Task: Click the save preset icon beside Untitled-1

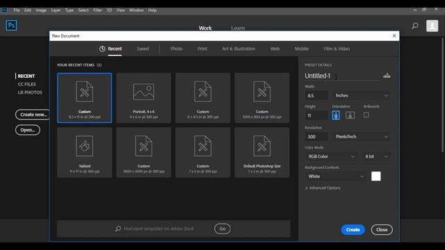Action: click(x=387, y=76)
